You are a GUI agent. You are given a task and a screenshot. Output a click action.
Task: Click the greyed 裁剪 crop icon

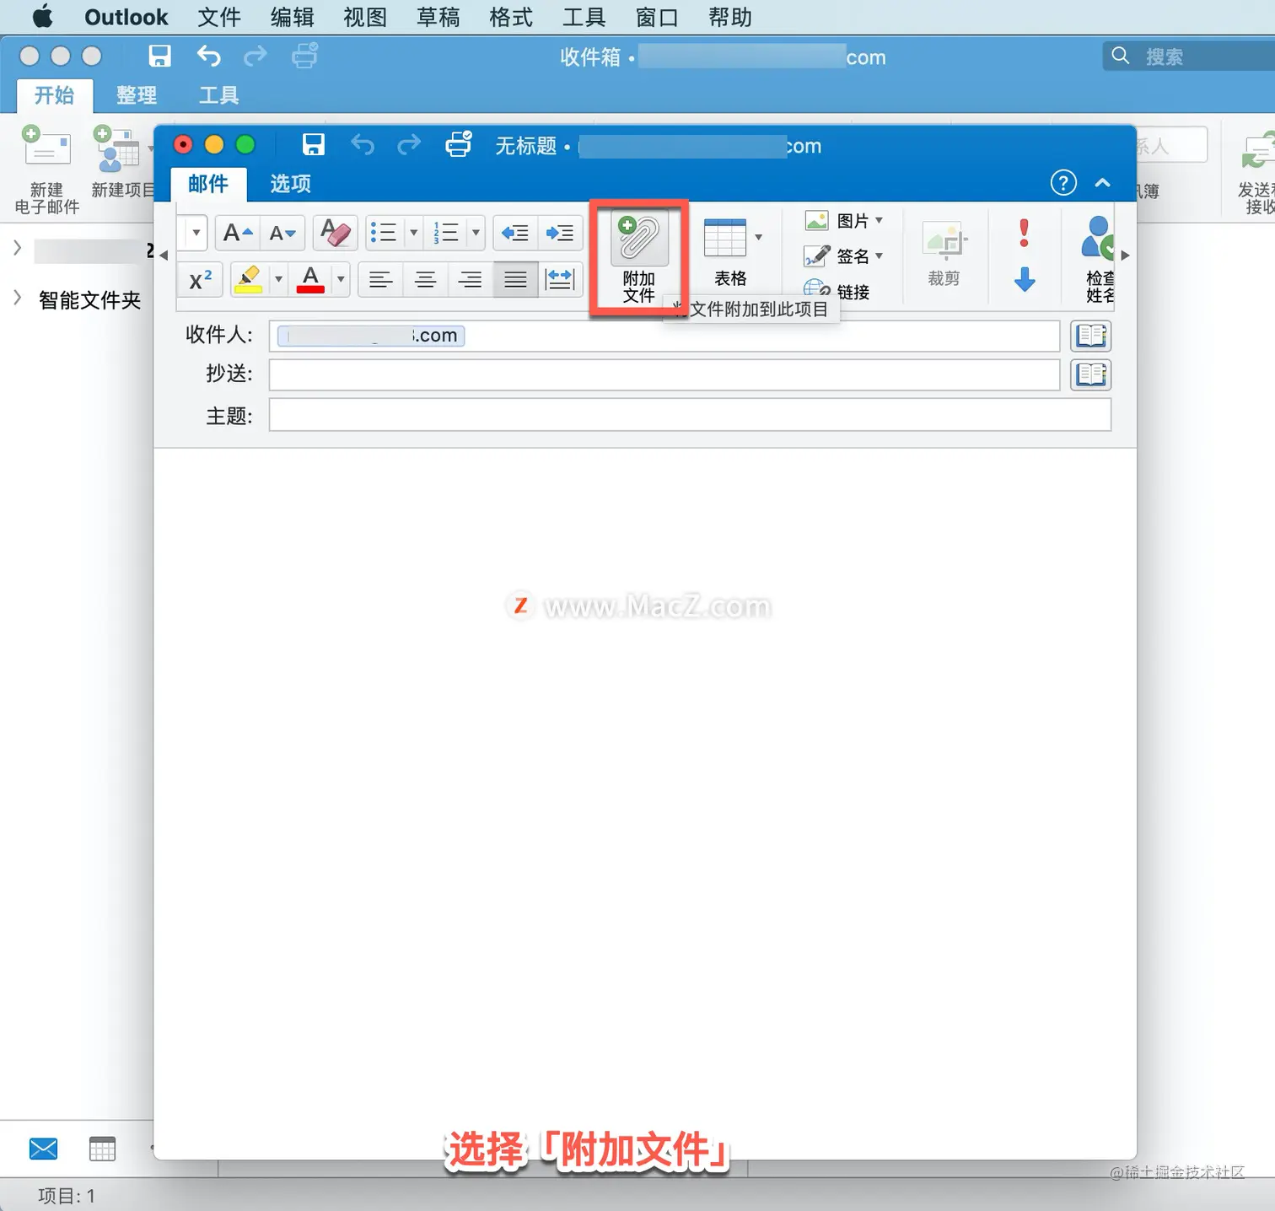click(x=944, y=241)
